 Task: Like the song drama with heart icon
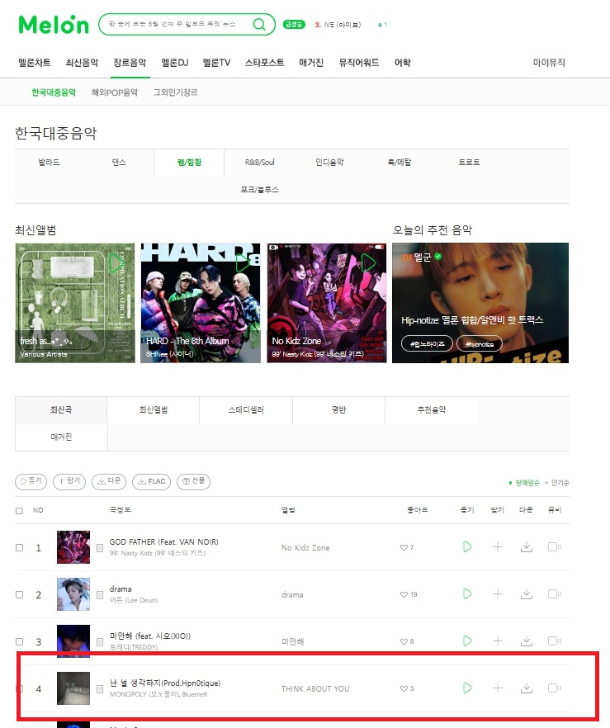click(404, 595)
